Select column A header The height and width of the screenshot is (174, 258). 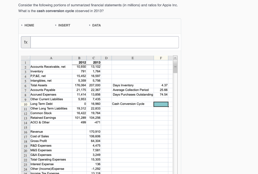(x=51, y=58)
